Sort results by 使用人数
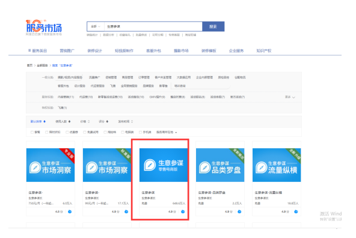356x238 pixels. (x=63, y=122)
